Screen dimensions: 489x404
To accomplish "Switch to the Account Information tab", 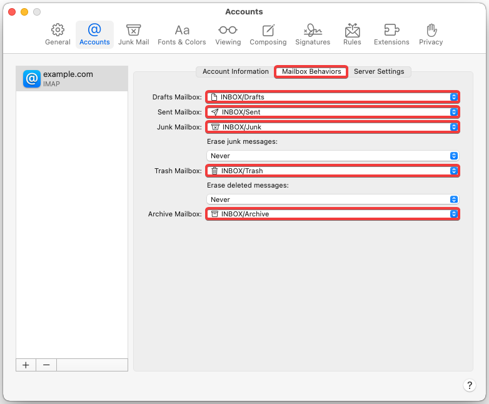I will (235, 72).
